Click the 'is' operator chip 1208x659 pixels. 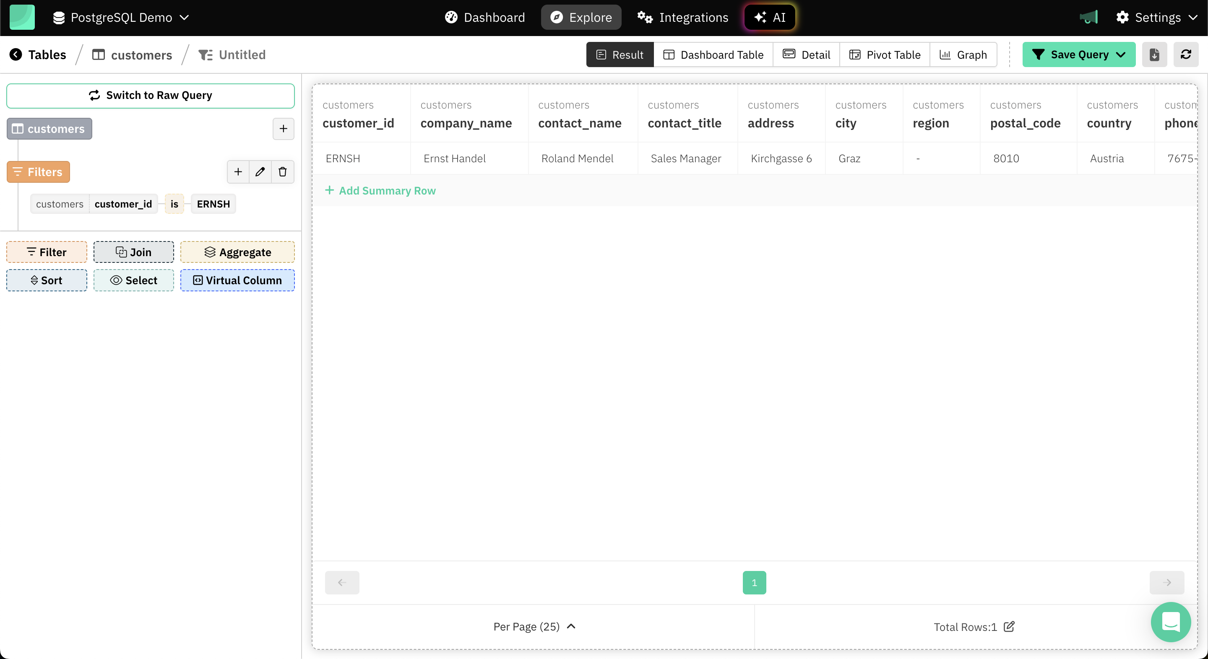pos(174,204)
